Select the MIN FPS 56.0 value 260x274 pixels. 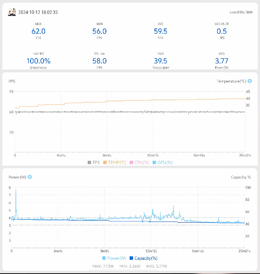[x=100, y=31]
